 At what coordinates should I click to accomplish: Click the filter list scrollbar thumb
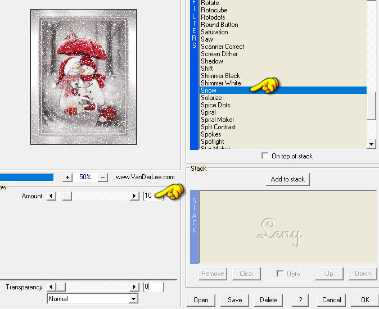pos(371,106)
